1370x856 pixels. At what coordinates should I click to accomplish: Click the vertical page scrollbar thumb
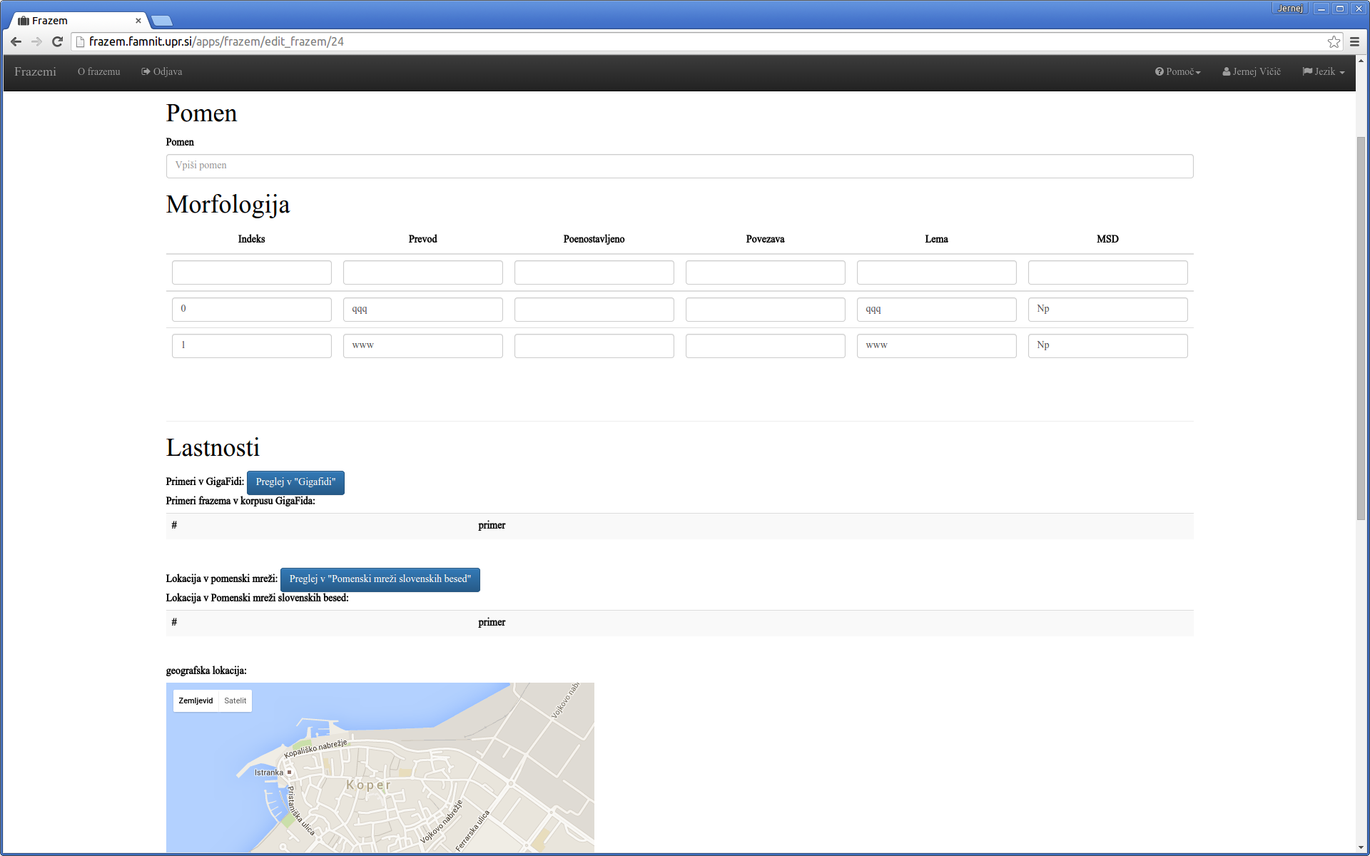(x=1361, y=328)
